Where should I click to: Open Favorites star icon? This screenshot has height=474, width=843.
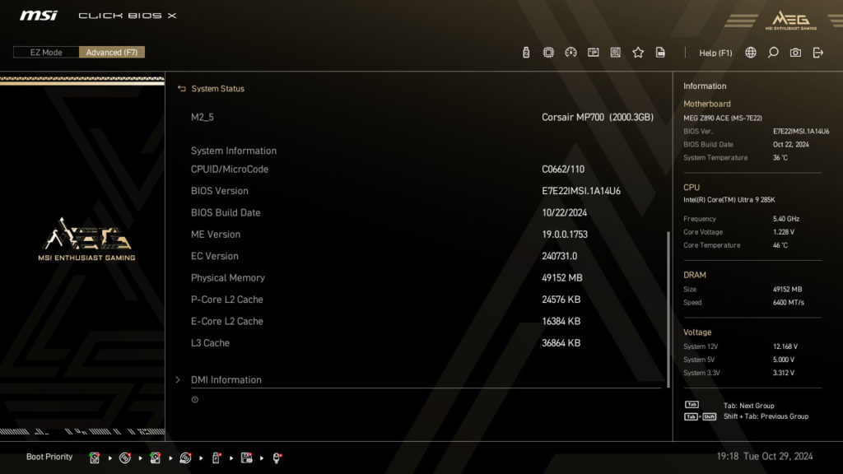638,52
